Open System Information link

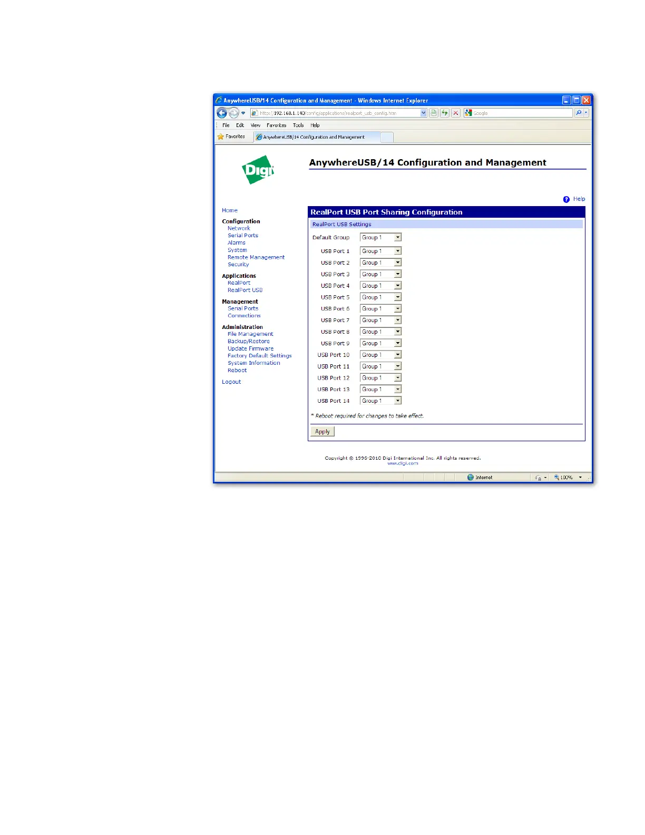click(254, 363)
